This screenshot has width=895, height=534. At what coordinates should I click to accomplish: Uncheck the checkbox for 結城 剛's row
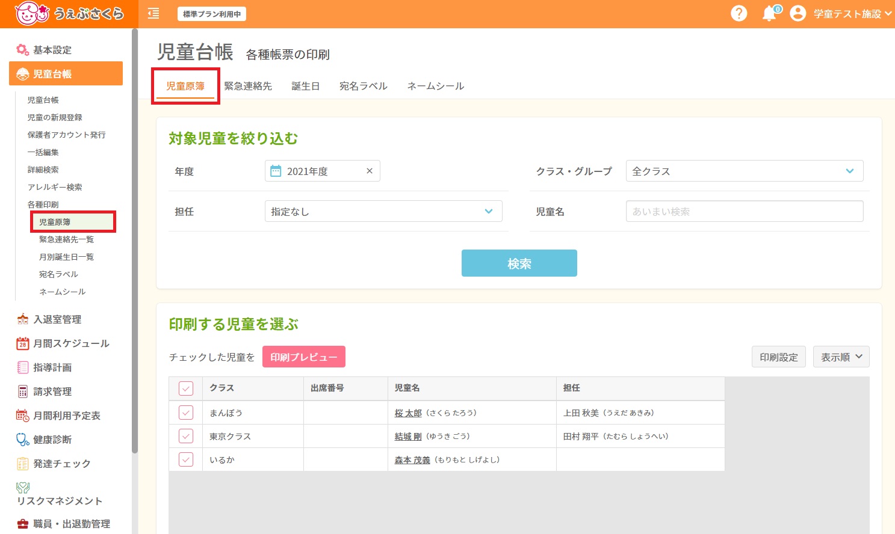tap(186, 436)
